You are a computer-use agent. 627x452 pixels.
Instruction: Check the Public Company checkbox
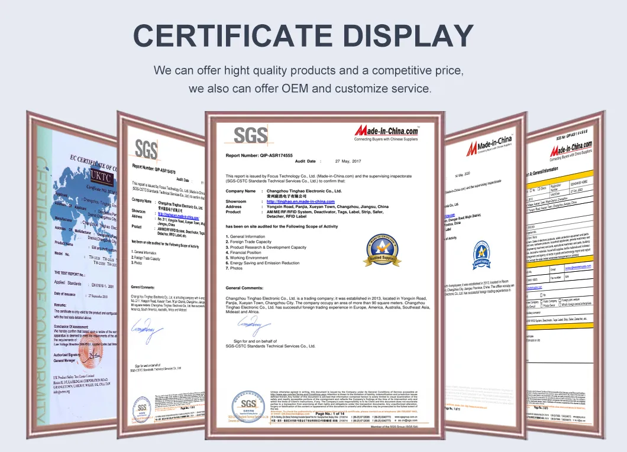point(541,301)
